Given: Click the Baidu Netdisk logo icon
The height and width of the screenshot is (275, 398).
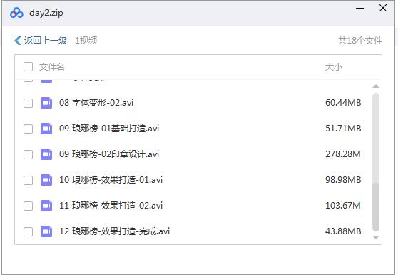Looking at the screenshot, I should [16, 13].
